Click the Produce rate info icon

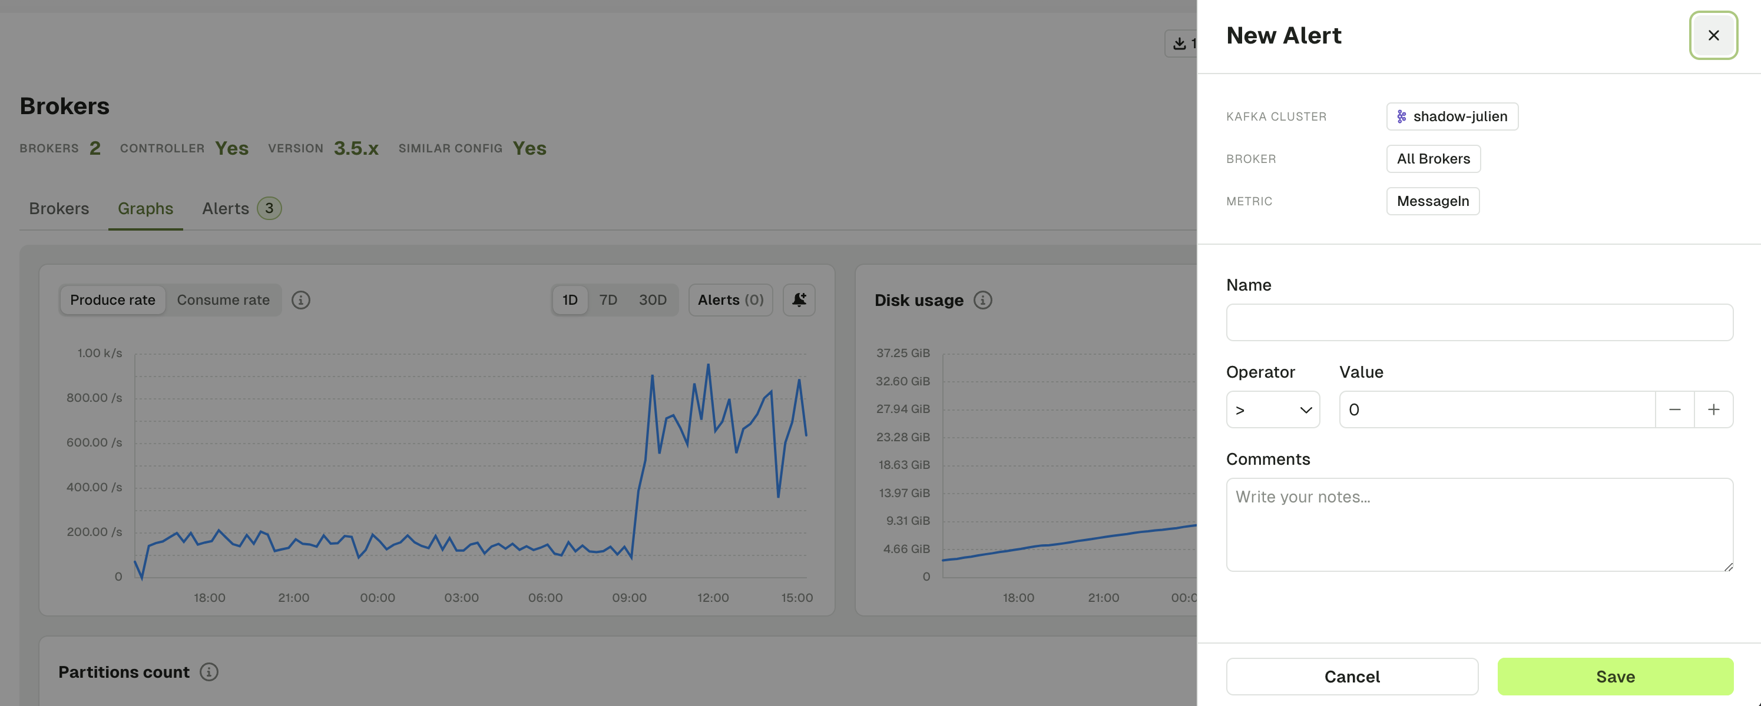click(x=301, y=299)
